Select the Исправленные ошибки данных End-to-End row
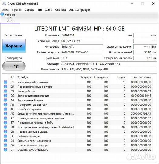159x164 pixels. click(77, 127)
